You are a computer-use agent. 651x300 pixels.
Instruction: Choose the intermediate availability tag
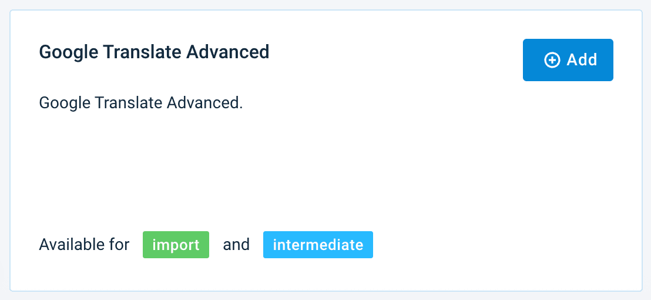point(318,245)
